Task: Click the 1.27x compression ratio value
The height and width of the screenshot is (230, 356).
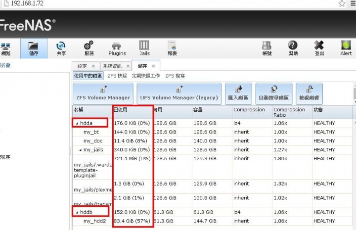Action: tap(280, 150)
